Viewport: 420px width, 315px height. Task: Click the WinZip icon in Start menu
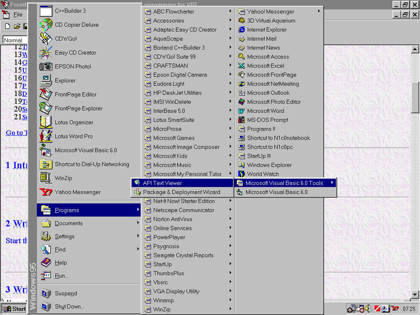[46, 178]
